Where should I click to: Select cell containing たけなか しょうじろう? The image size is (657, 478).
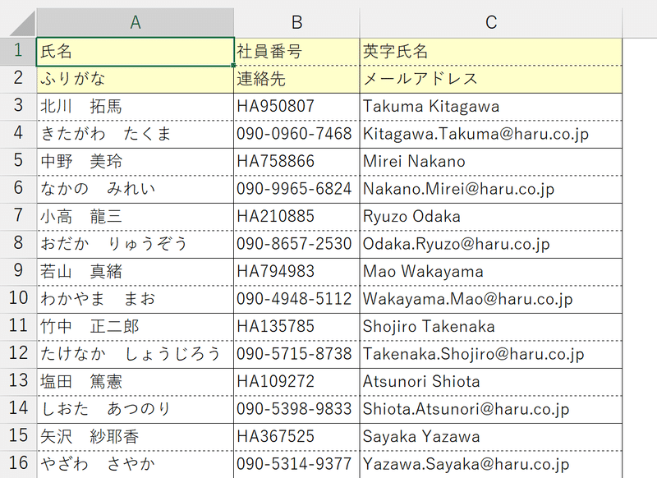pyautogui.click(x=135, y=355)
